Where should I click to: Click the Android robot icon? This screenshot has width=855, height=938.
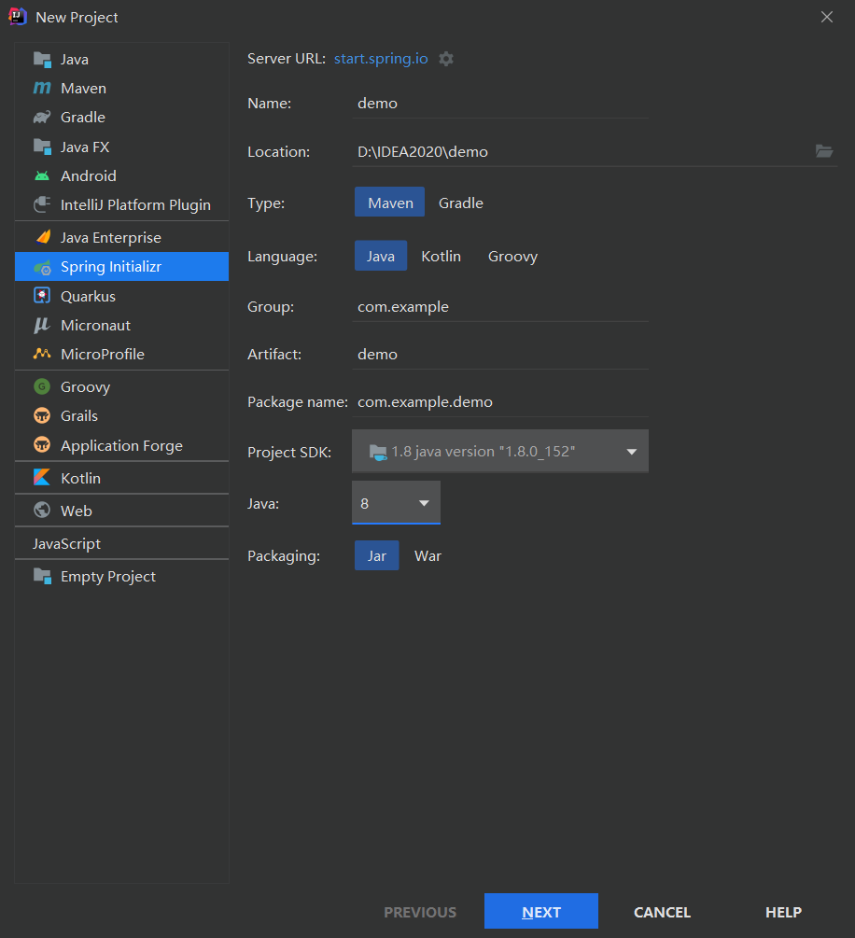[42, 175]
